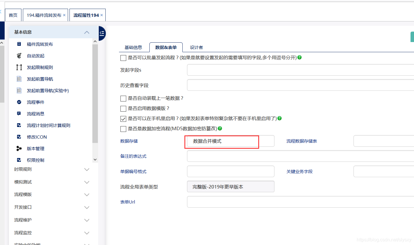Click the edit icon for 修改ICON

pyautogui.click(x=19, y=137)
